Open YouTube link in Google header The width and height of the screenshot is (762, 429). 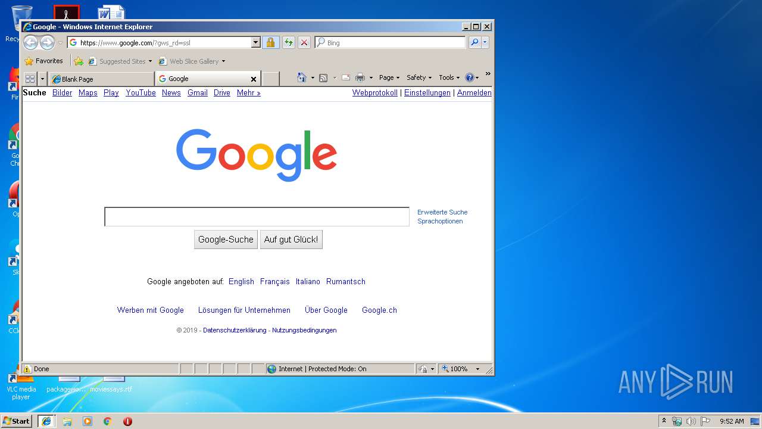point(140,92)
